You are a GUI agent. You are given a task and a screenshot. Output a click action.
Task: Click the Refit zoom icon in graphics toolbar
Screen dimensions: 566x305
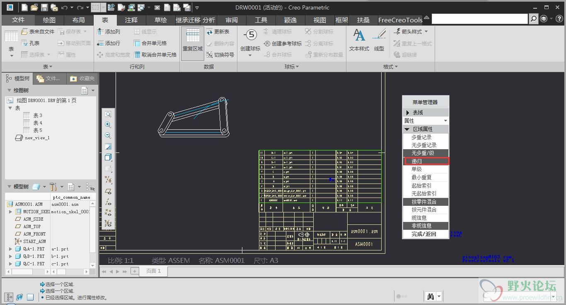point(108,114)
